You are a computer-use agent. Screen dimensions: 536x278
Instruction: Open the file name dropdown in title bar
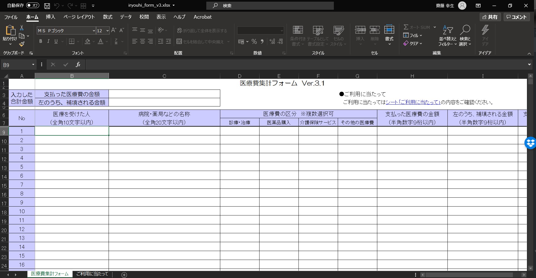[x=174, y=5]
